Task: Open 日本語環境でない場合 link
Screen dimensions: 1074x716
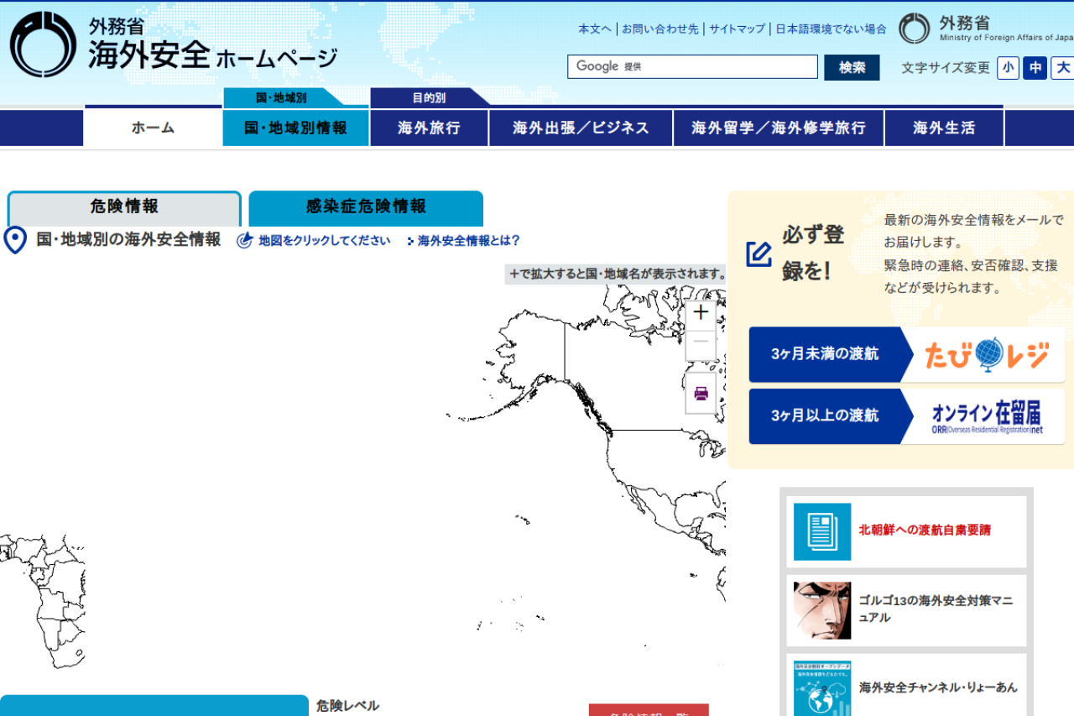Action: [x=831, y=29]
